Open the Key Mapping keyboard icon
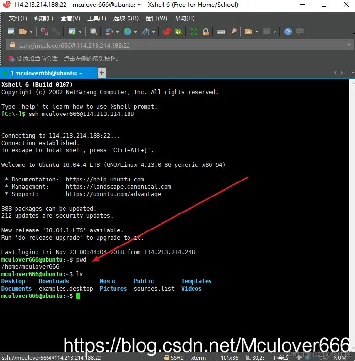The height and width of the screenshot is (361, 355). tap(221, 32)
